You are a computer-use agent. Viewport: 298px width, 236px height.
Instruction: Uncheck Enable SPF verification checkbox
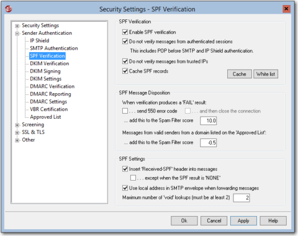pyautogui.click(x=125, y=32)
